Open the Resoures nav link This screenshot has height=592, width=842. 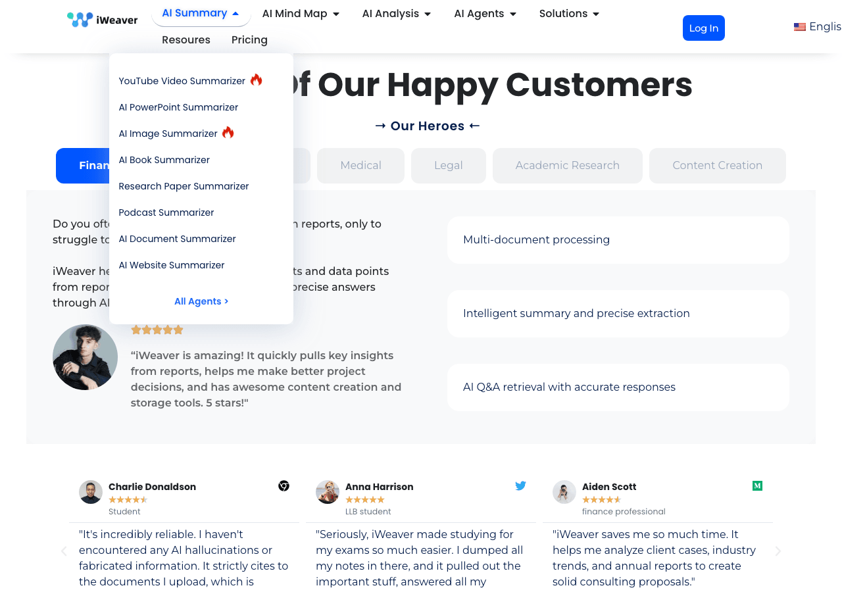(186, 40)
